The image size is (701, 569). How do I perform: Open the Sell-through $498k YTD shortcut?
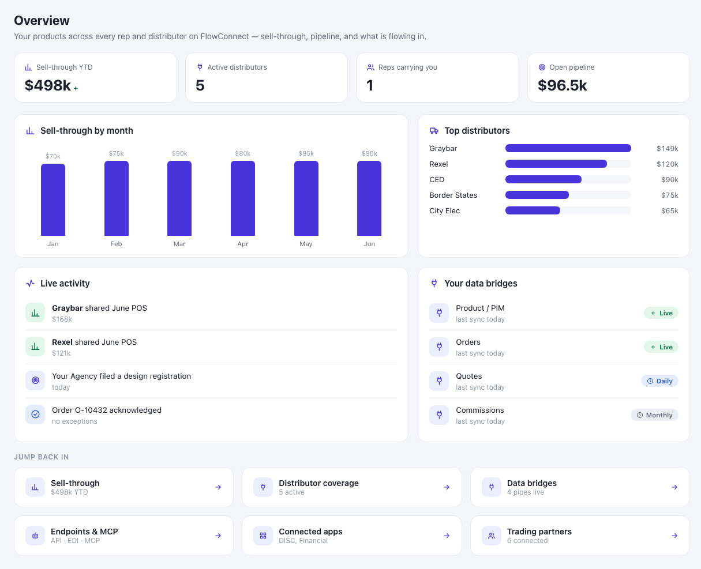point(123,487)
